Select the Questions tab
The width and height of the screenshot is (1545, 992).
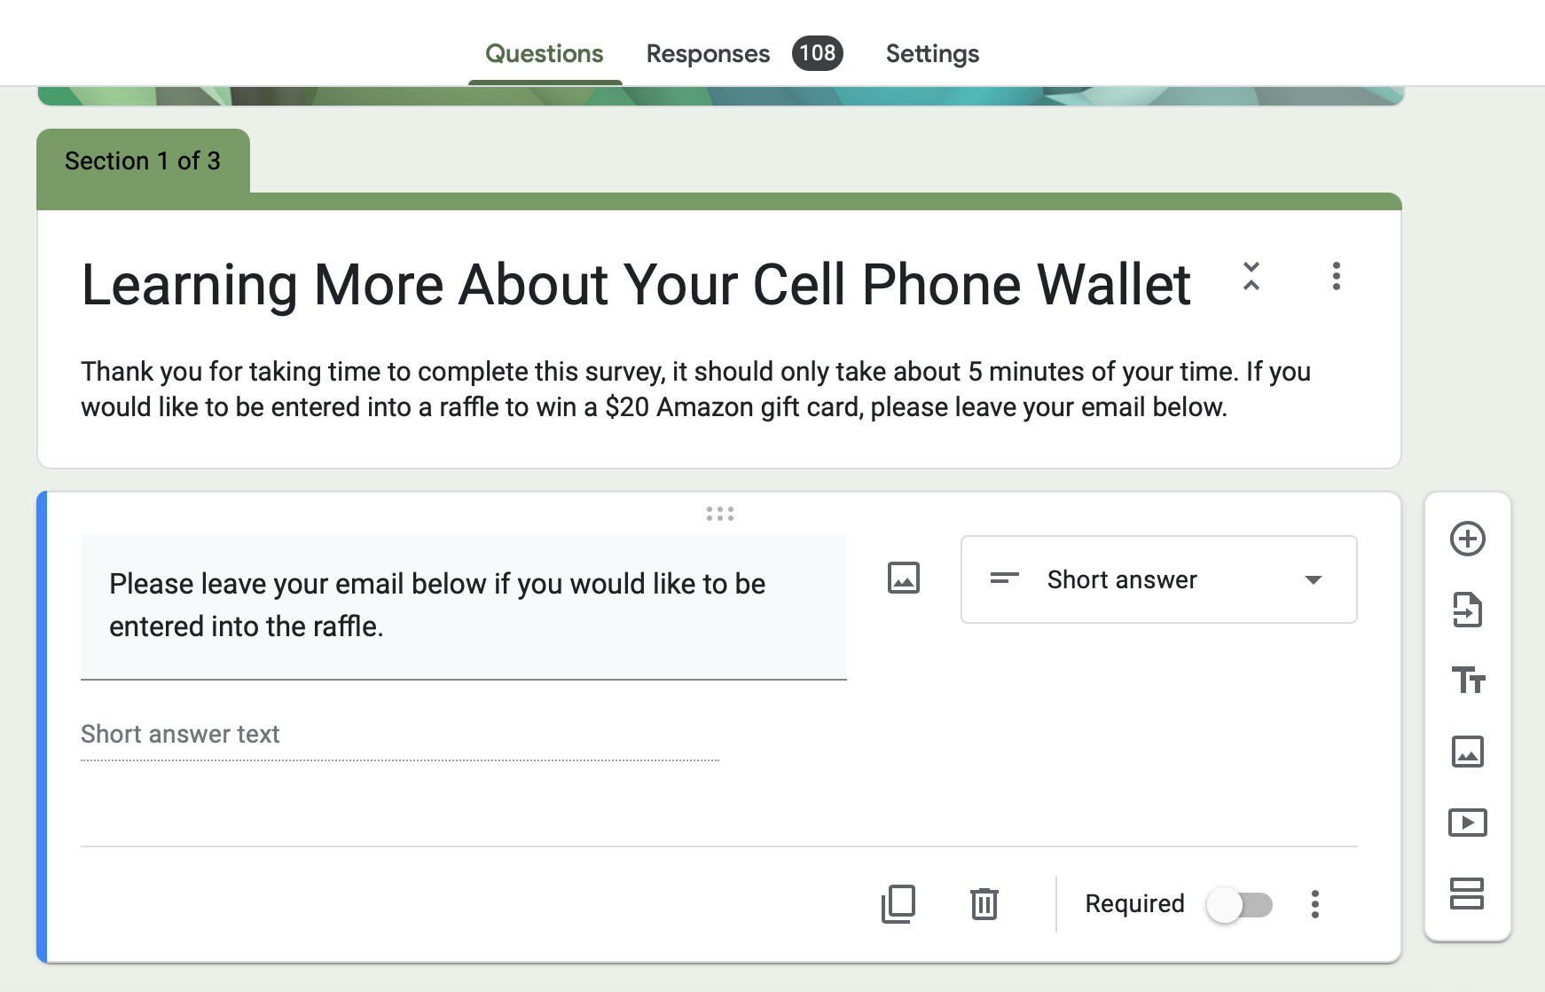[x=545, y=54]
